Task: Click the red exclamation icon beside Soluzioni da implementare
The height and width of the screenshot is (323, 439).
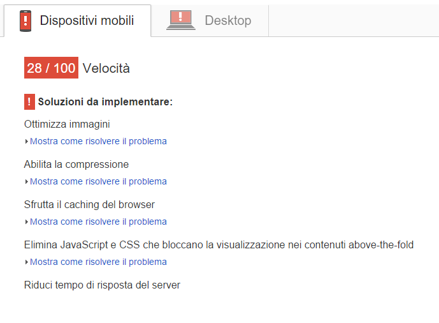Action: (x=29, y=101)
